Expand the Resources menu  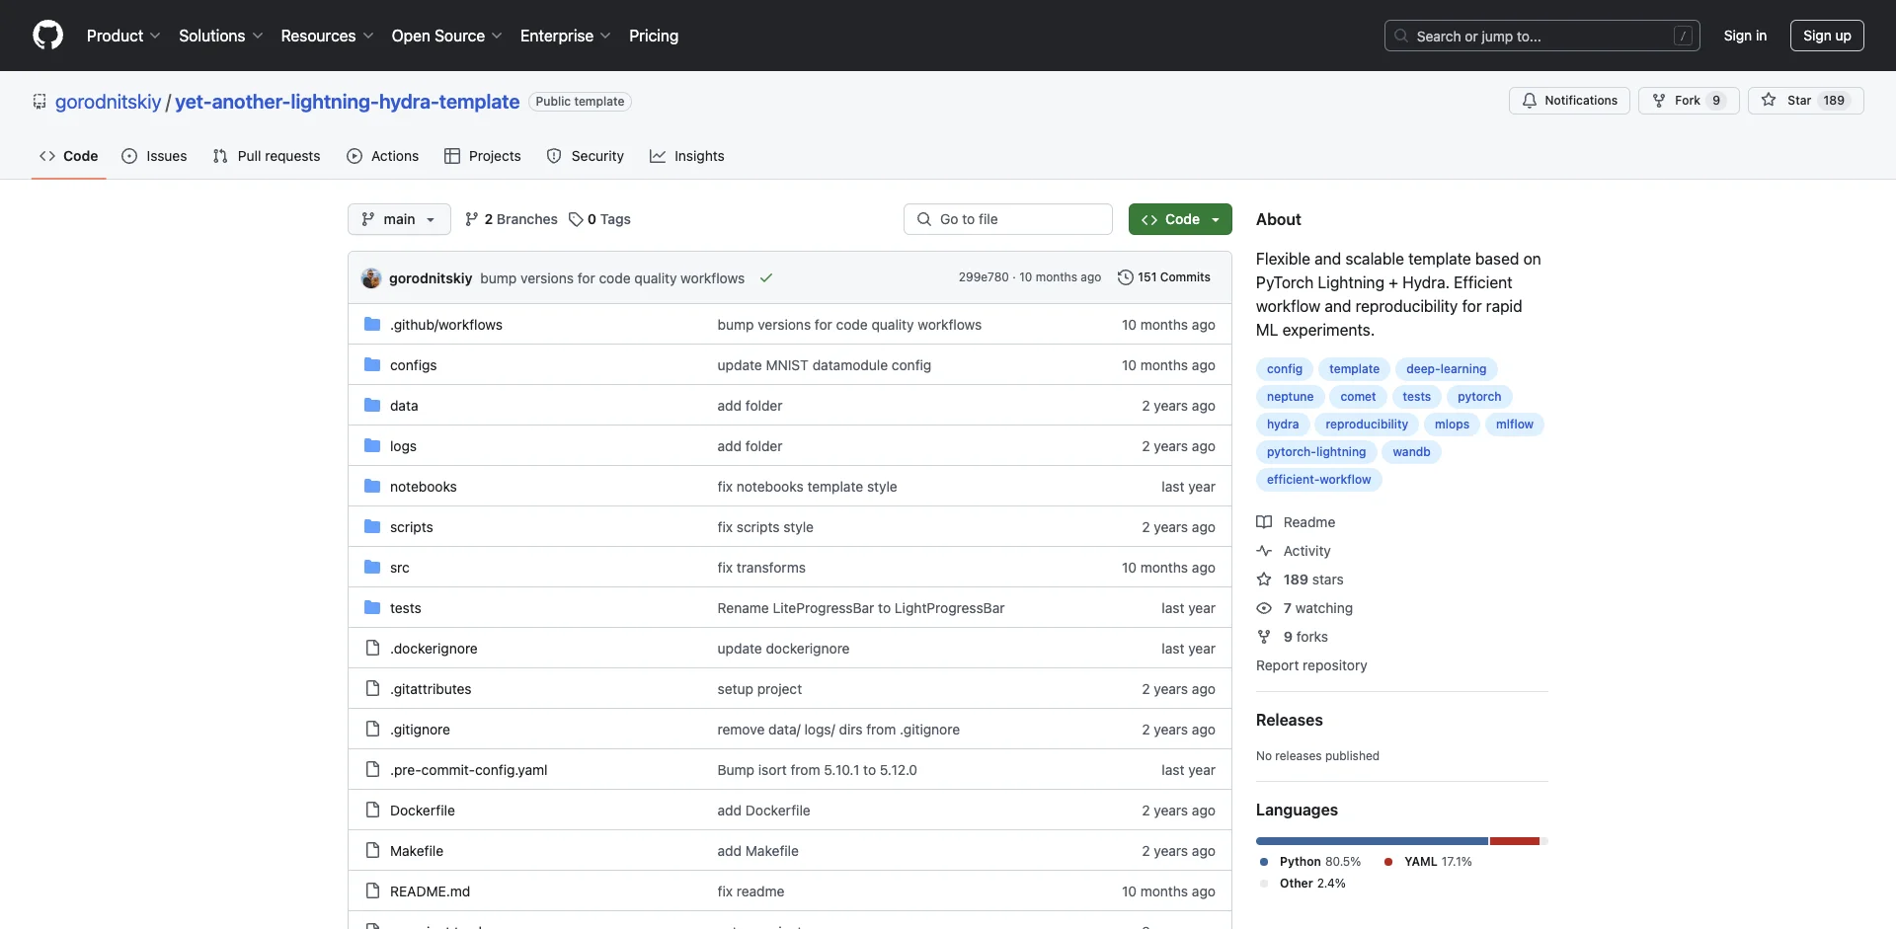(327, 36)
